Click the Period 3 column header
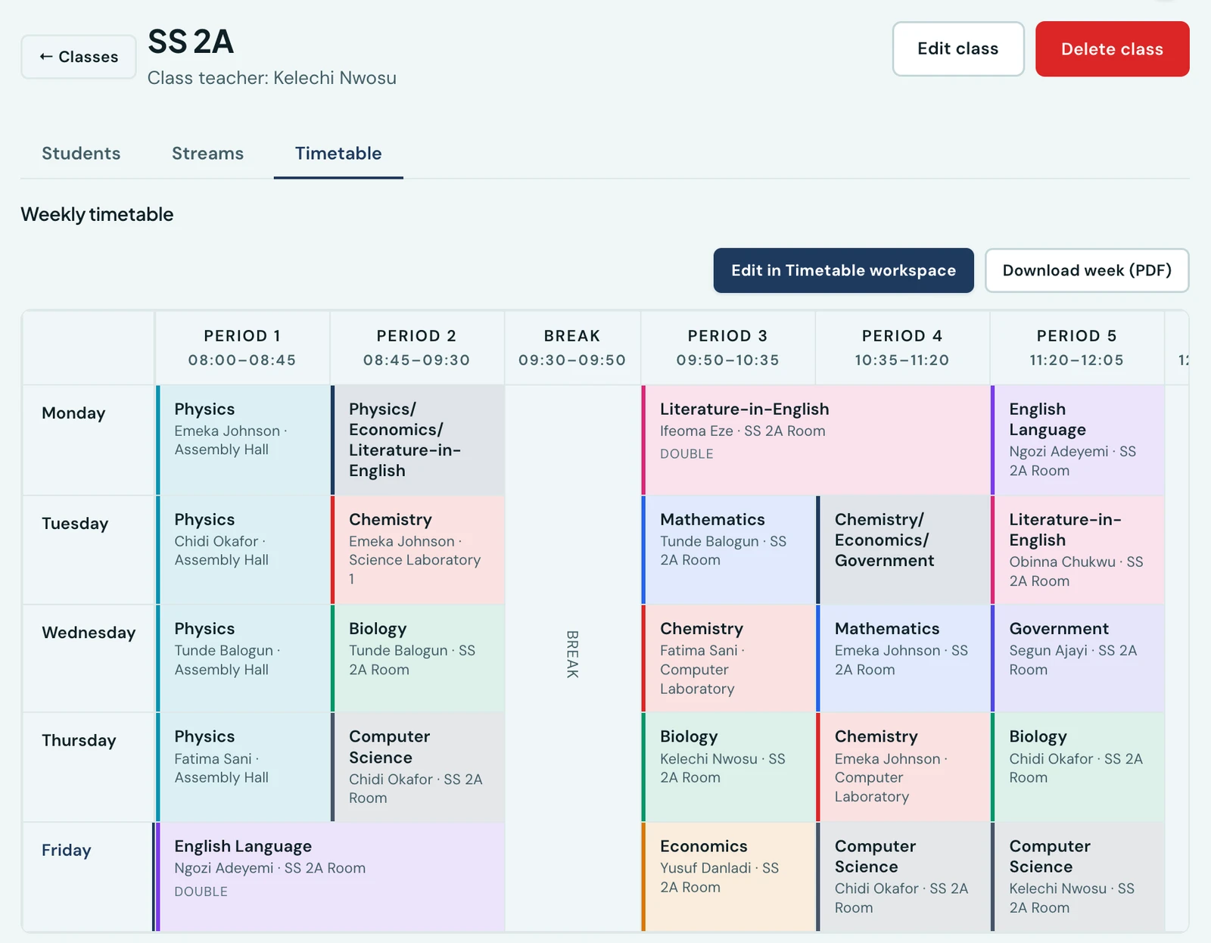This screenshot has width=1211, height=943. coord(728,347)
